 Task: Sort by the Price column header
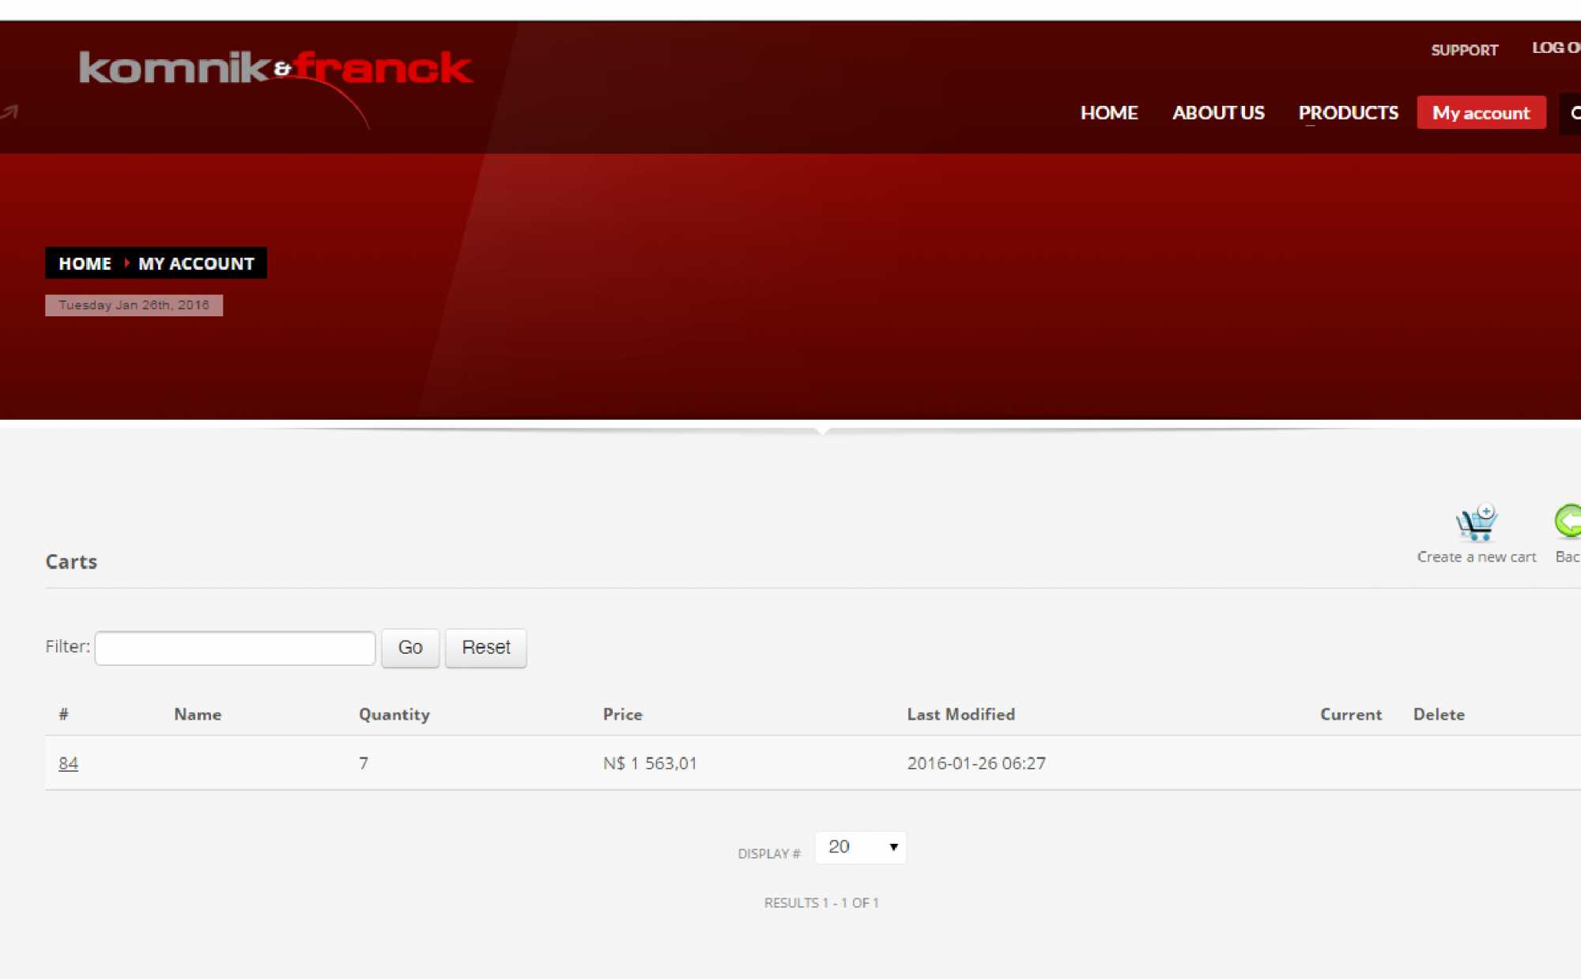click(x=622, y=715)
